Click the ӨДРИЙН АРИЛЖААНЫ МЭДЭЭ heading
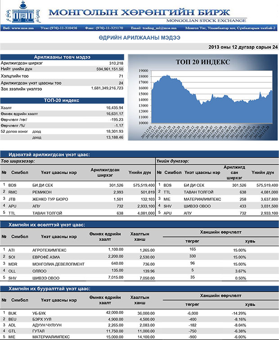Image resolution: width=279 pixels, height=340 pixels. pyautogui.click(x=139, y=38)
